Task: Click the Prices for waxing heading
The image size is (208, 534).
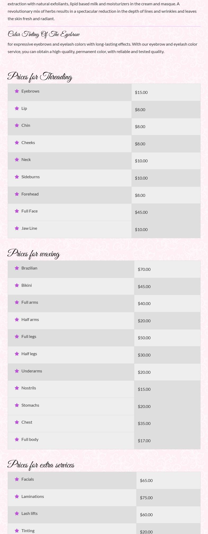Action: (34, 254)
